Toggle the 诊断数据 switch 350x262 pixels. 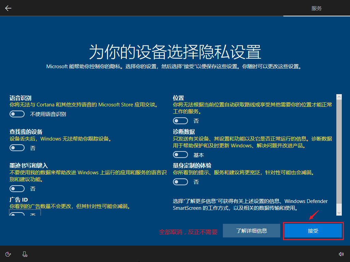tap(180, 155)
